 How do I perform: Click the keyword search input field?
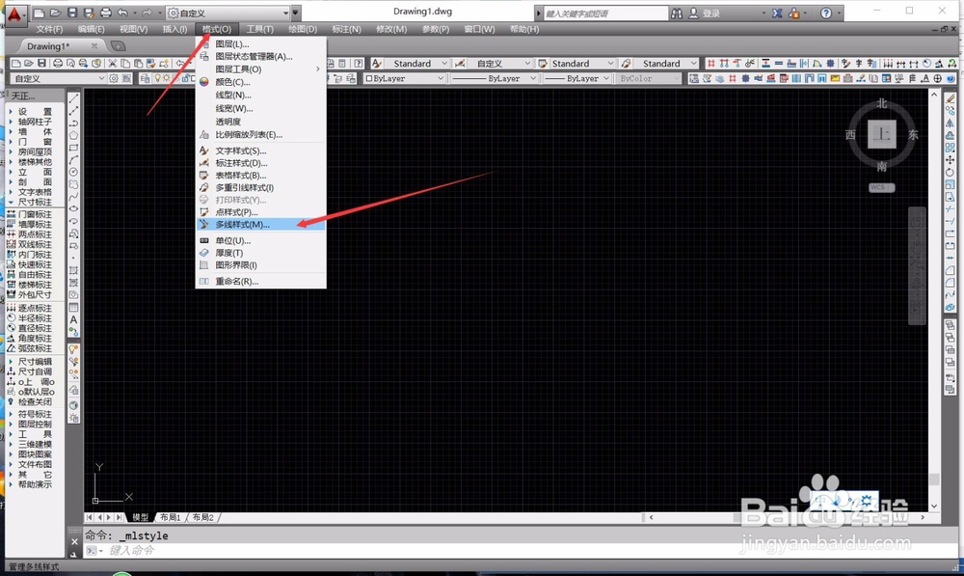coord(606,13)
